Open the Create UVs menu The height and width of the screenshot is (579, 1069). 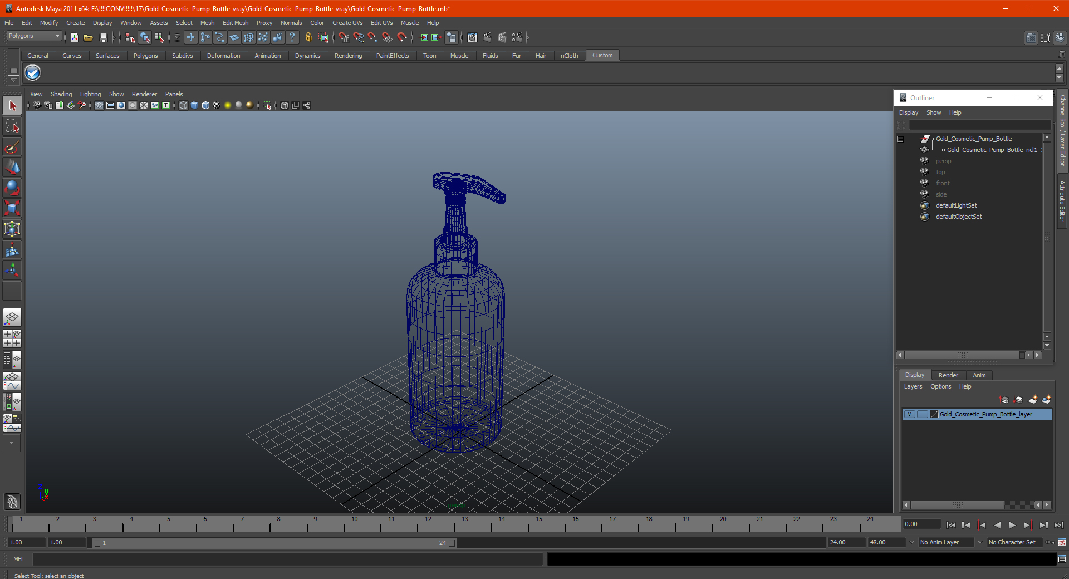(347, 23)
